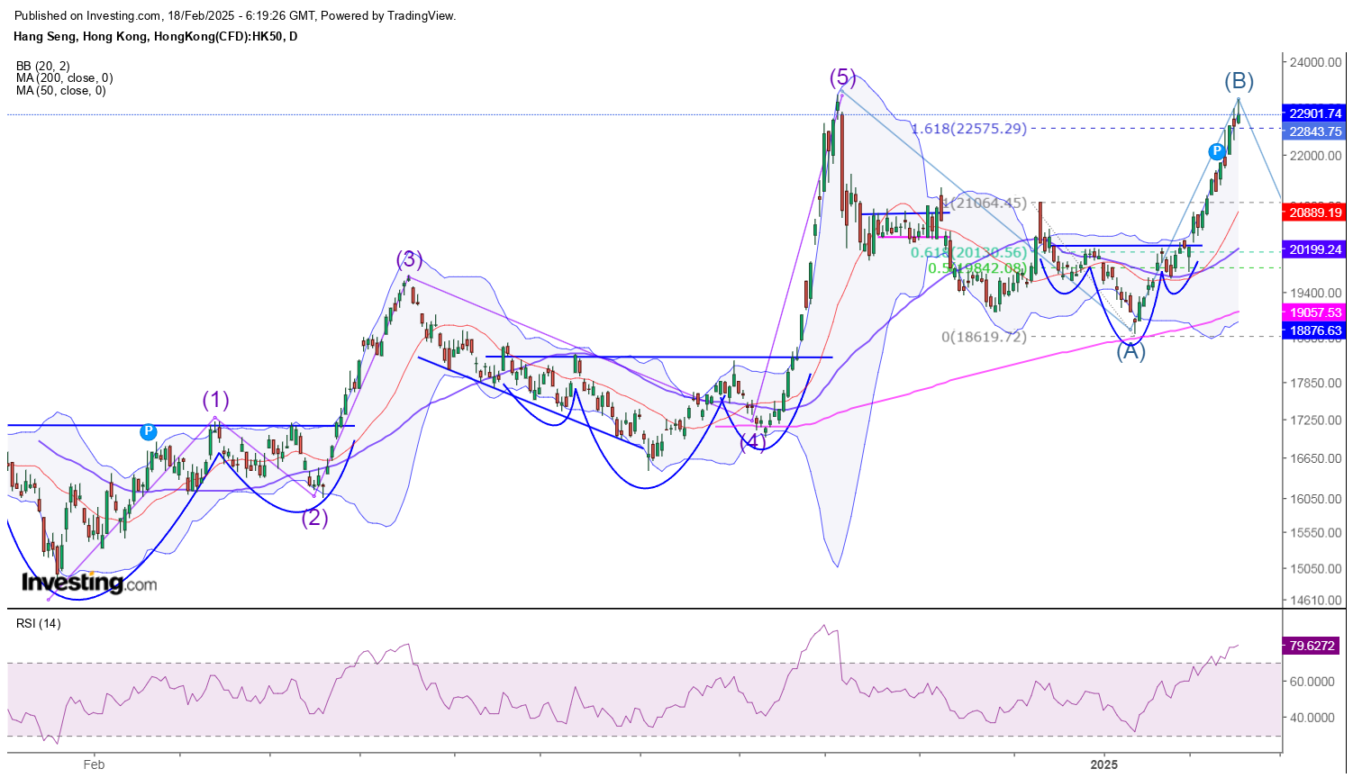Click the 22843.75 price label on axis
The width and height of the screenshot is (1353, 778).
click(1315, 131)
